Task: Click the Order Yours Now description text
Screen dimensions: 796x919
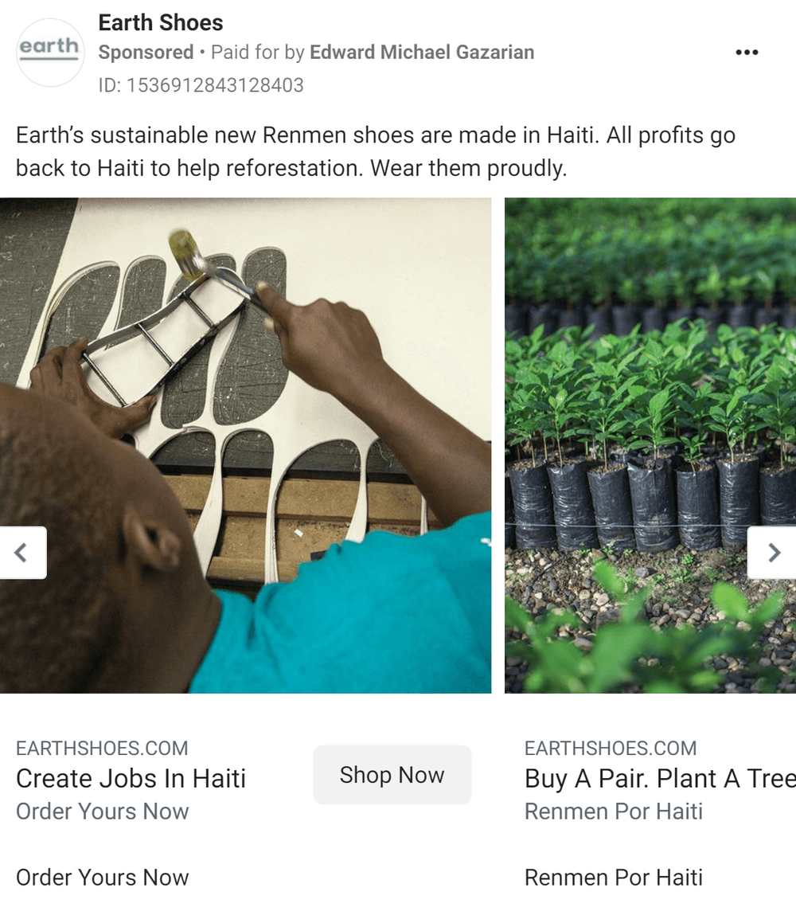Action: coord(102,811)
